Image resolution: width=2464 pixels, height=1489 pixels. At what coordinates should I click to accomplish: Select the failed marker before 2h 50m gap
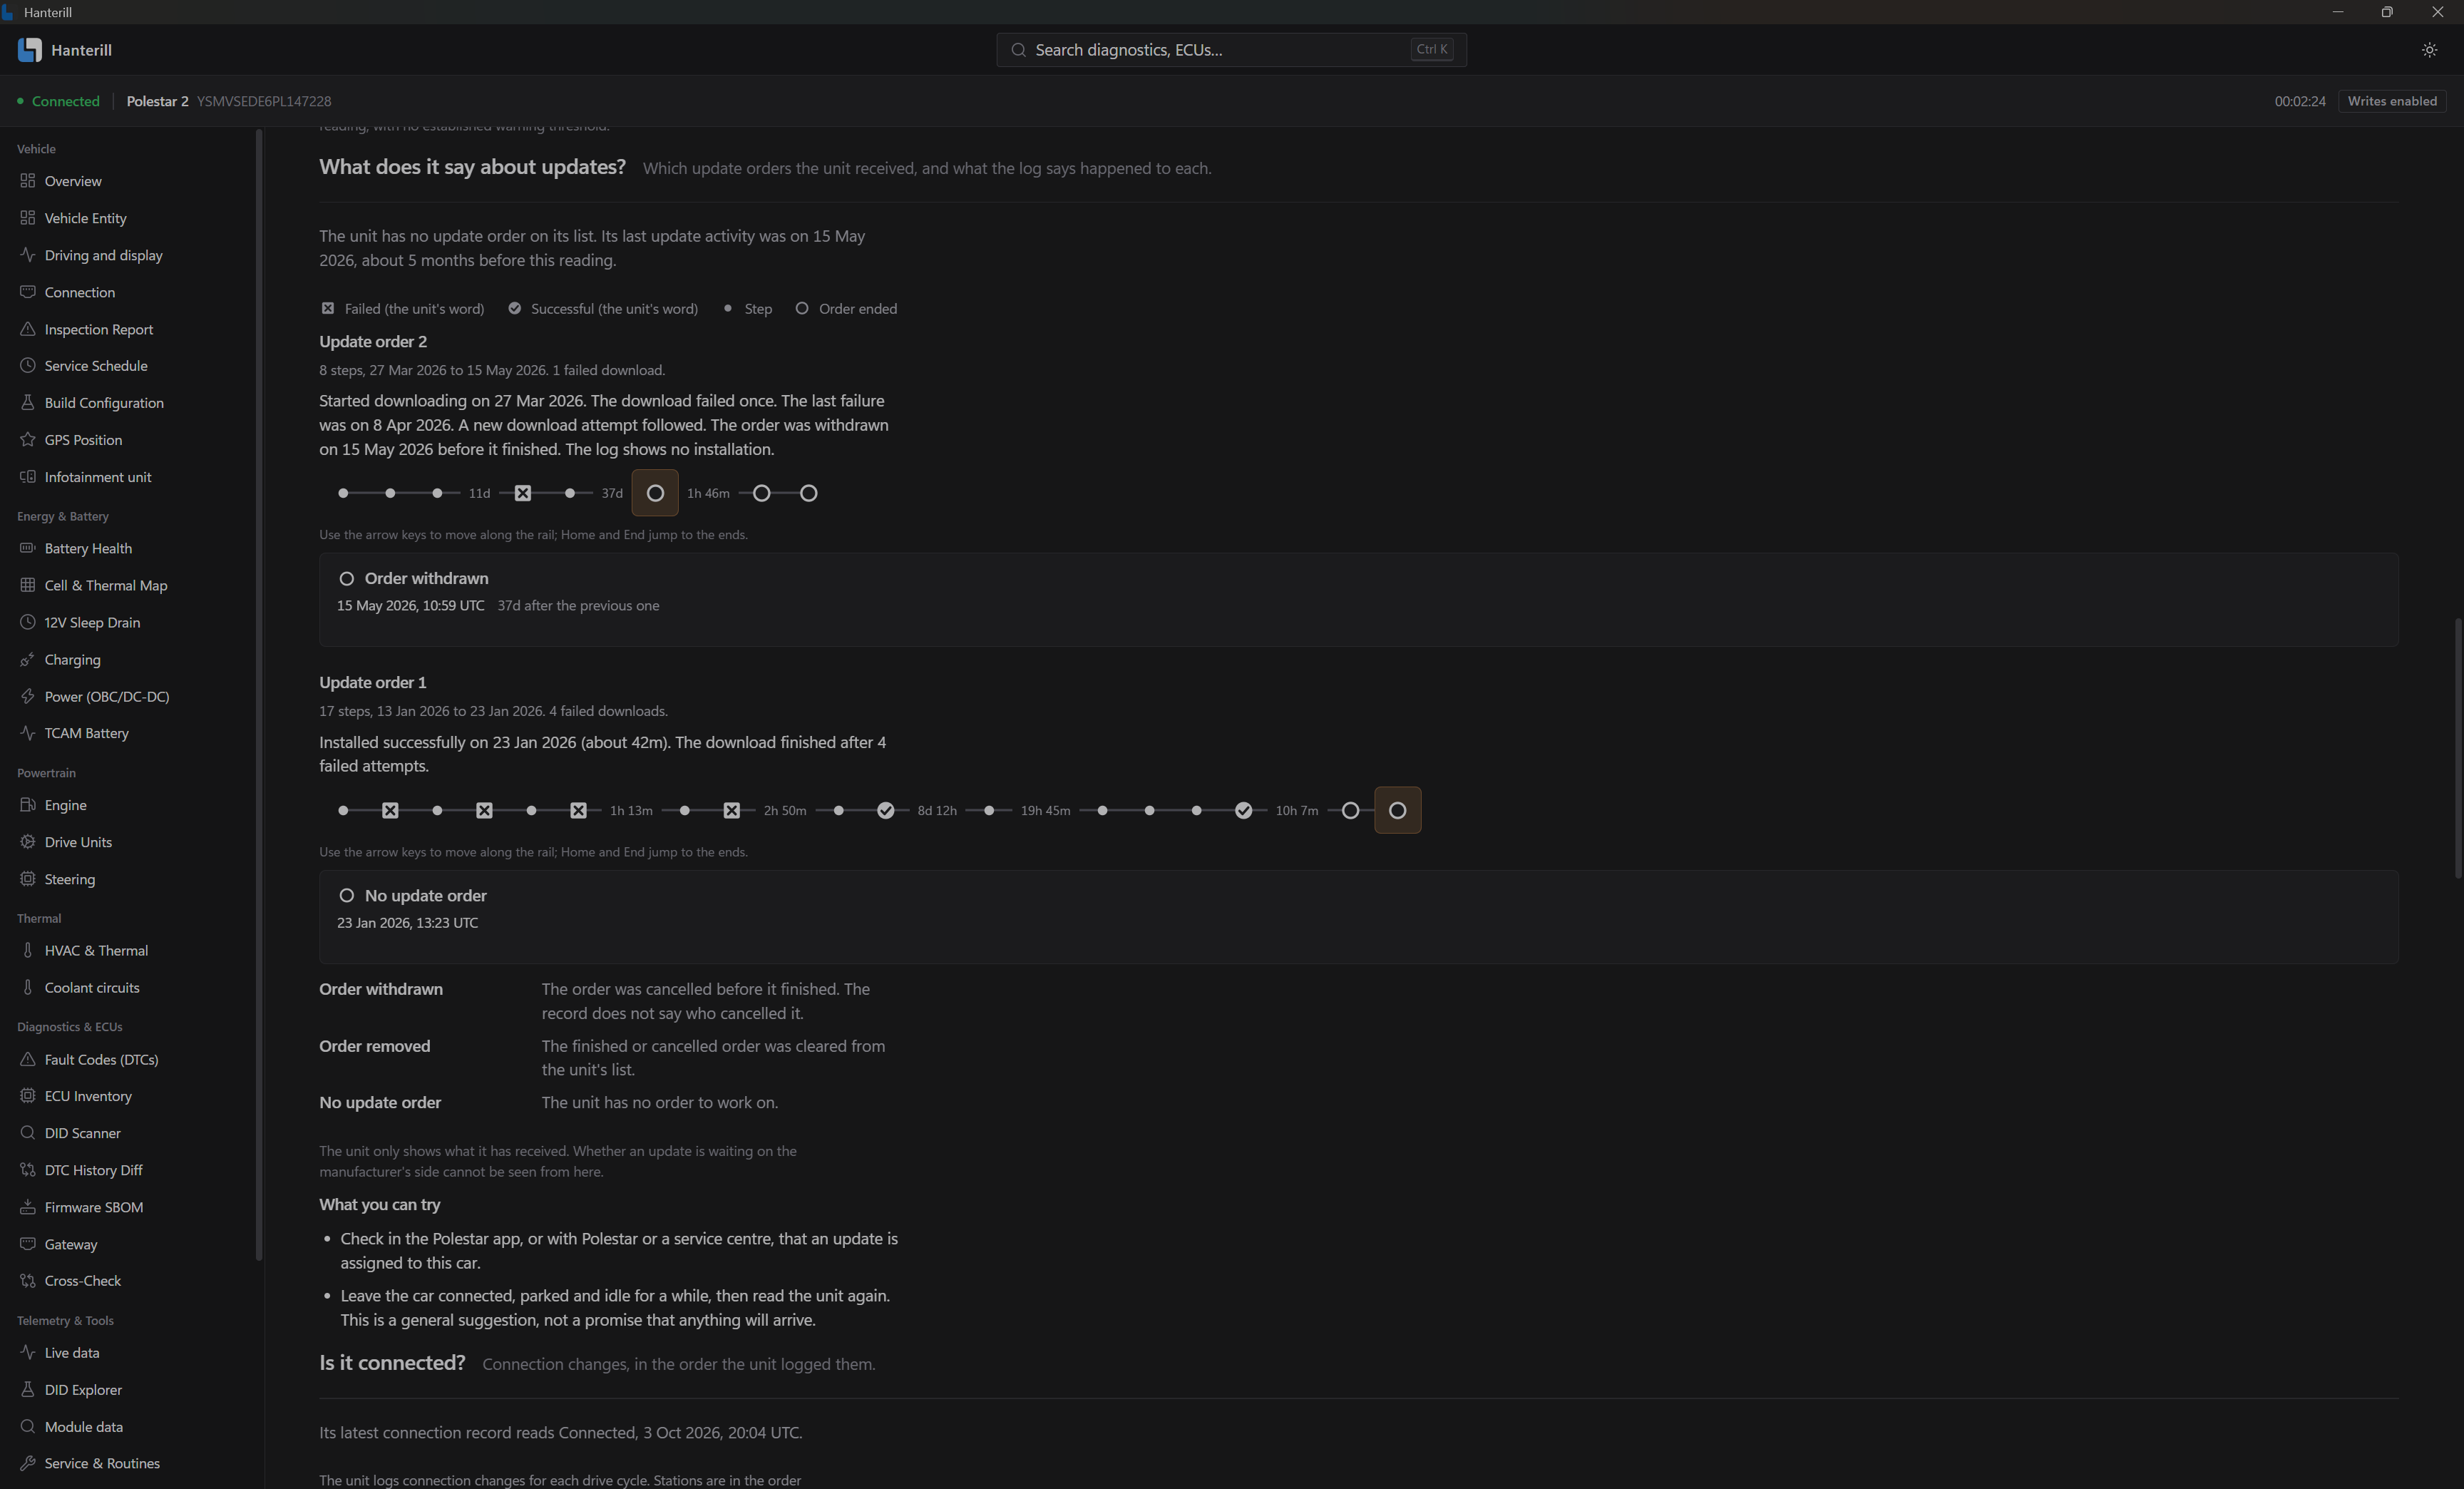(732, 810)
